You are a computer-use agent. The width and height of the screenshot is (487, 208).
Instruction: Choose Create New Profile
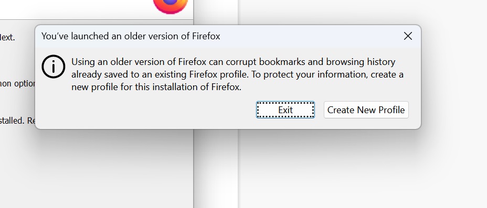[366, 110]
